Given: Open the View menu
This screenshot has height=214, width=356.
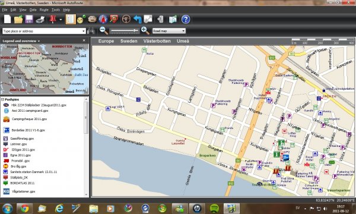Looking at the screenshot, I should click(23, 10).
